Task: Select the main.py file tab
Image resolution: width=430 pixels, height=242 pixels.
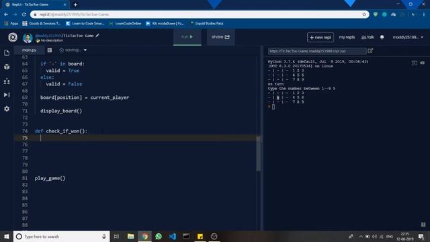Action: click(29, 50)
